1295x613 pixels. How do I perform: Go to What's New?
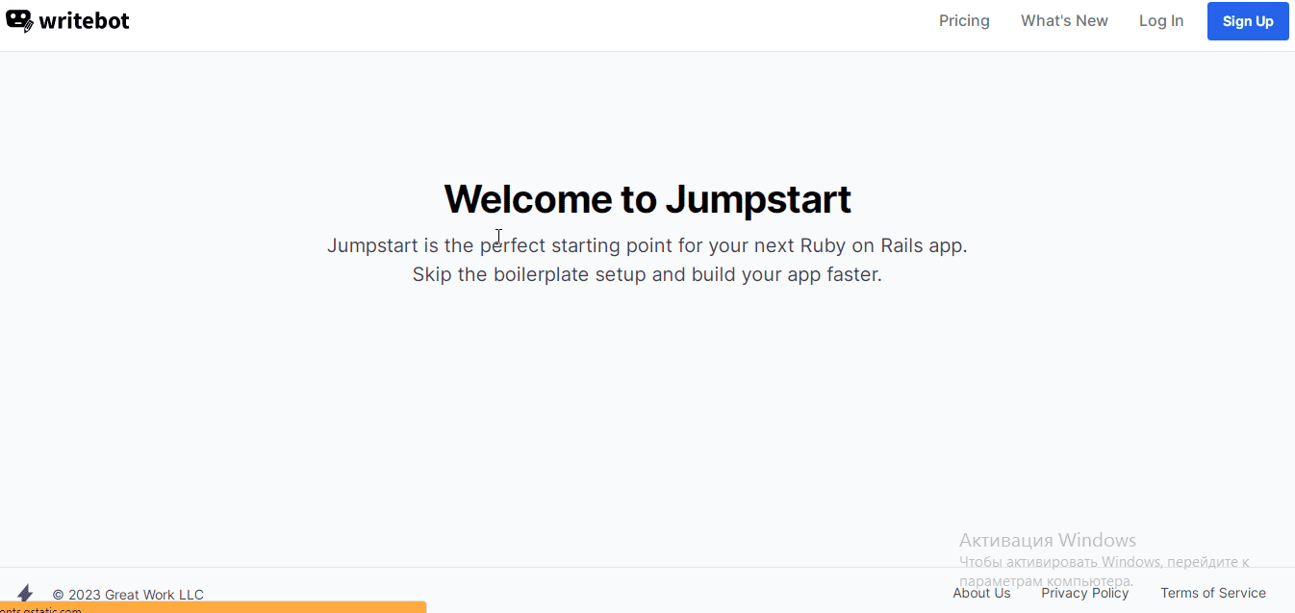click(x=1064, y=21)
